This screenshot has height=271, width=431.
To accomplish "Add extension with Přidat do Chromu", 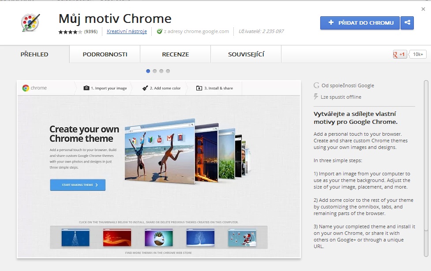I will (x=360, y=23).
